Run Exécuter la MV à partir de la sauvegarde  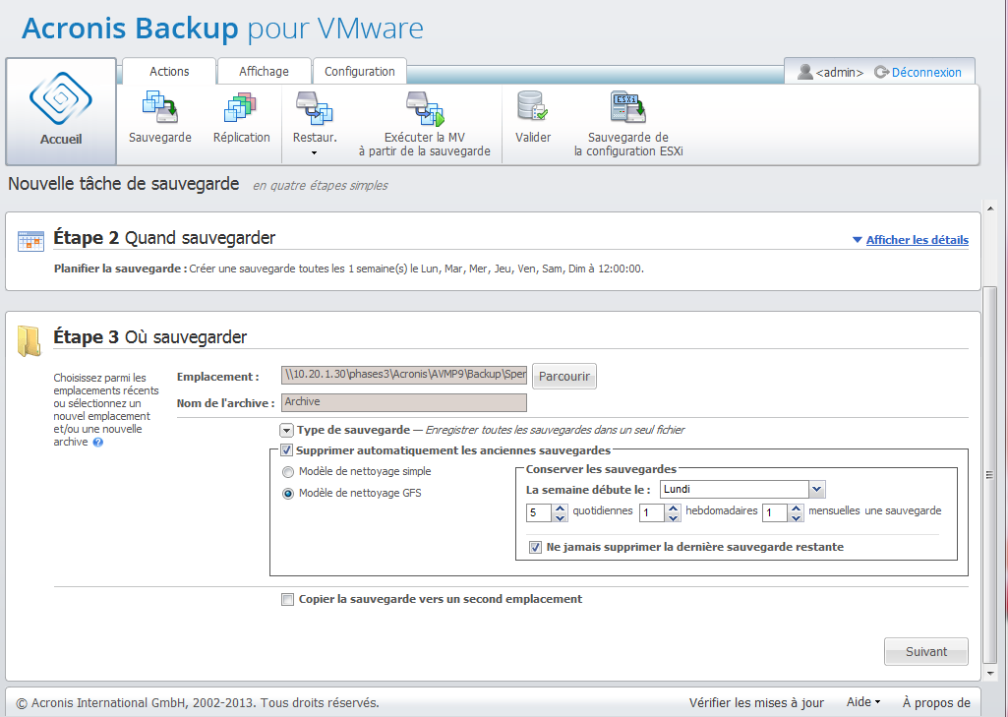(x=424, y=107)
